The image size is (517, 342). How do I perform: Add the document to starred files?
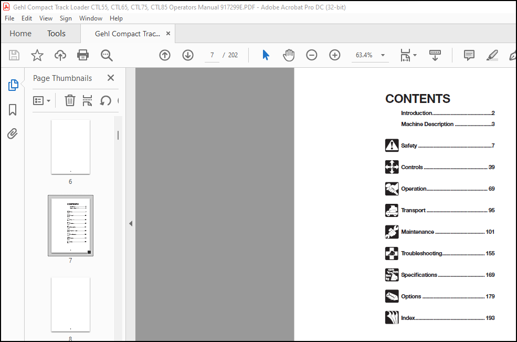tap(37, 55)
